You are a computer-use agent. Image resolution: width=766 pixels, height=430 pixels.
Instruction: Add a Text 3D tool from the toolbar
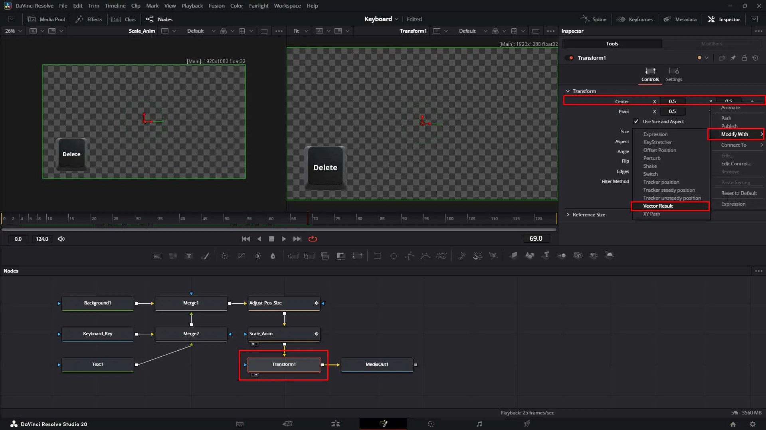click(x=546, y=255)
